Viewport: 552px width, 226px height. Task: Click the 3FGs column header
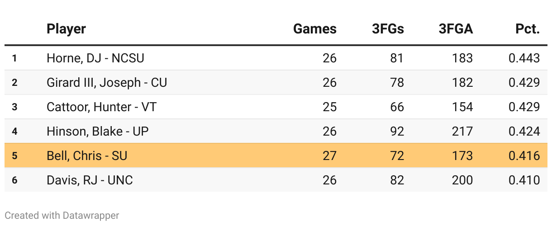click(x=388, y=29)
